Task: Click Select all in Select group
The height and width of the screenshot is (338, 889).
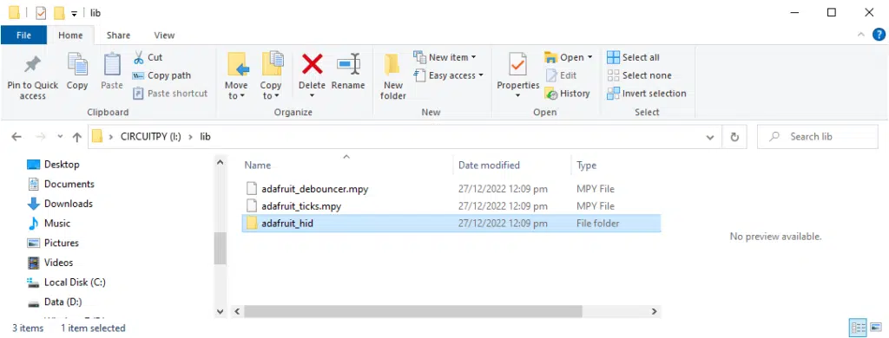Action: coord(633,57)
